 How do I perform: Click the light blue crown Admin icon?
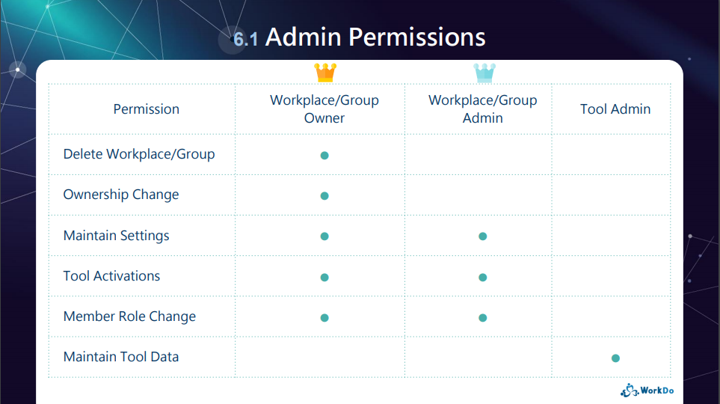pyautogui.click(x=484, y=73)
